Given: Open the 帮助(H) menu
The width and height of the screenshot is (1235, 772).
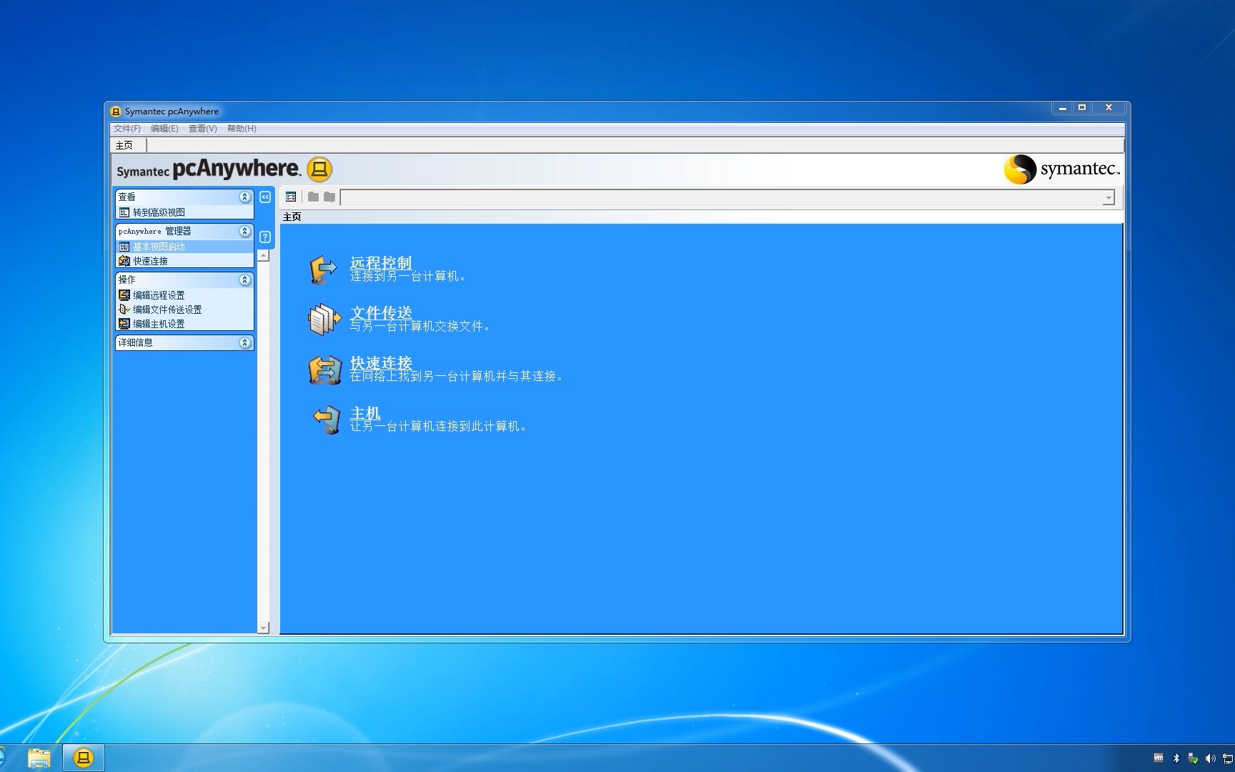Looking at the screenshot, I should (242, 129).
